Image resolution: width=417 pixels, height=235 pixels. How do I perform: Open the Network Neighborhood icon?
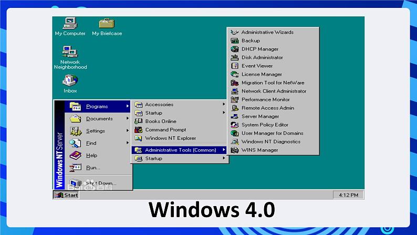pyautogui.click(x=70, y=52)
